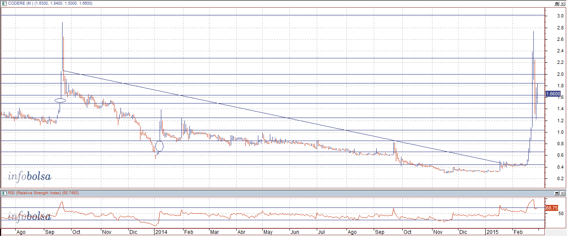Maximize the CODERE price chart panel

pyautogui.click(x=557, y=3)
